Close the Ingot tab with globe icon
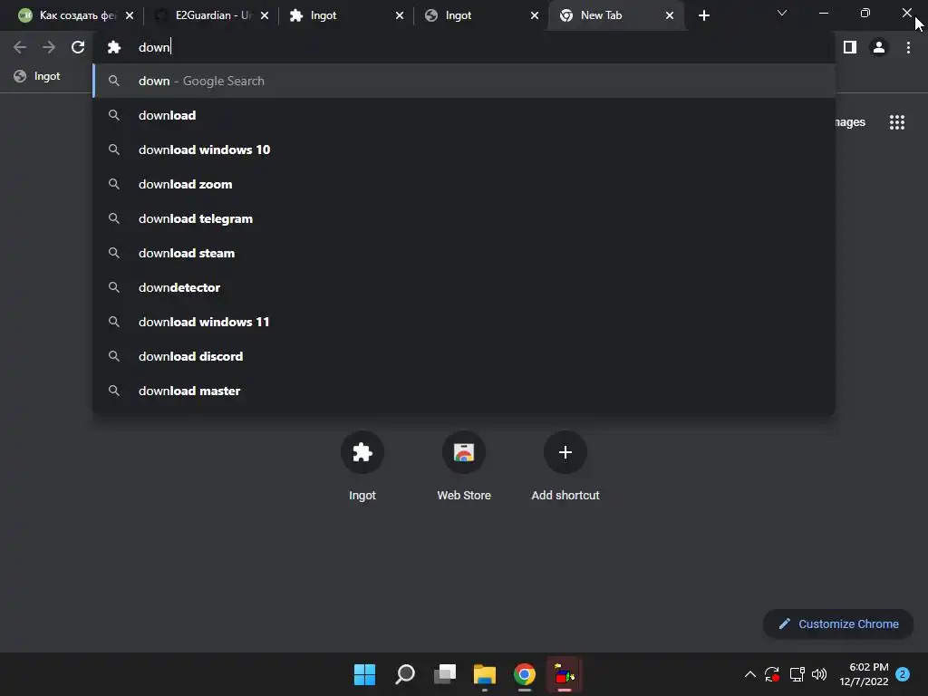This screenshot has width=928, height=696. [x=535, y=15]
